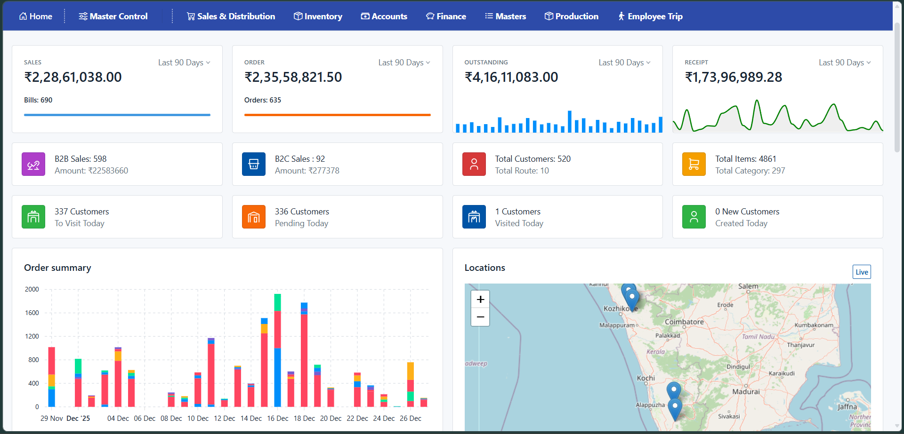Click the orange Customers Pending Today icon
904x434 pixels.
pyautogui.click(x=254, y=217)
